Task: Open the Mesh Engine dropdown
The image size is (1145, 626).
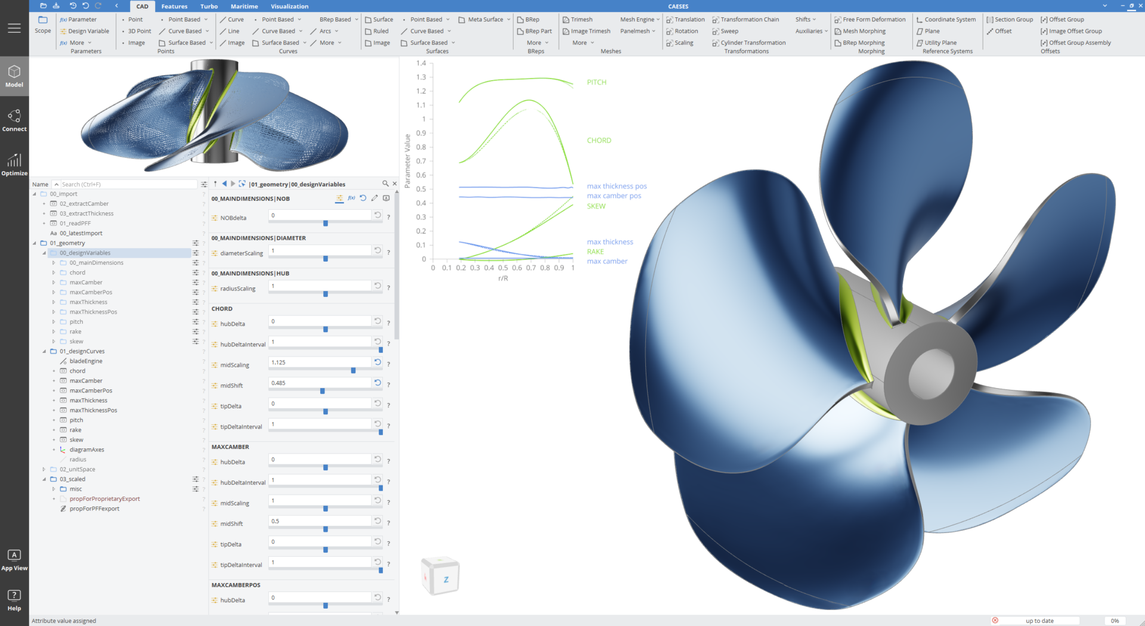Action: point(639,19)
